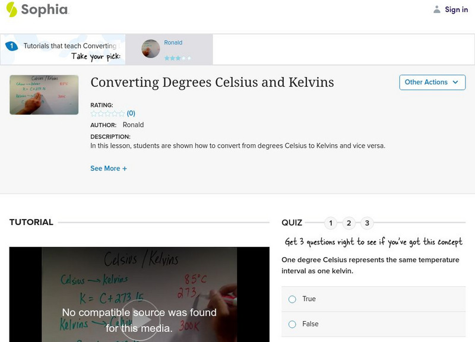
Task: Click the Sign in person icon
Action: click(x=438, y=9)
